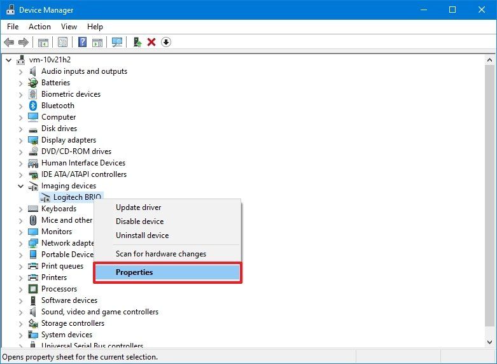Image resolution: width=497 pixels, height=364 pixels.
Task: Choose Uninstall device from context menu
Action: (x=167, y=235)
